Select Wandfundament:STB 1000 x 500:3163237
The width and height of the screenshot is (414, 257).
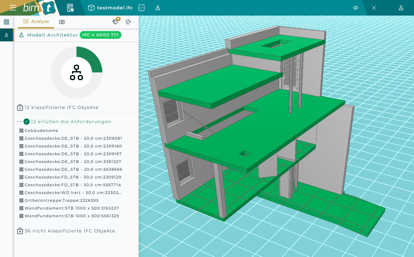point(72,208)
